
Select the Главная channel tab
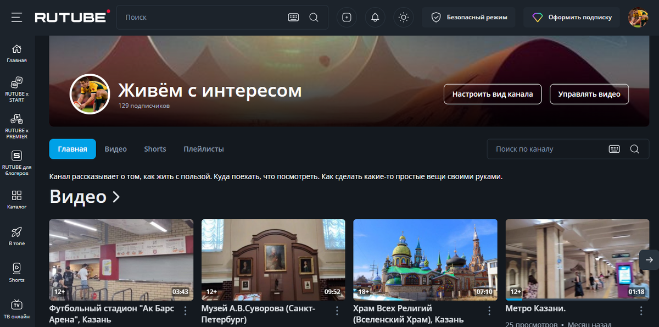(72, 149)
